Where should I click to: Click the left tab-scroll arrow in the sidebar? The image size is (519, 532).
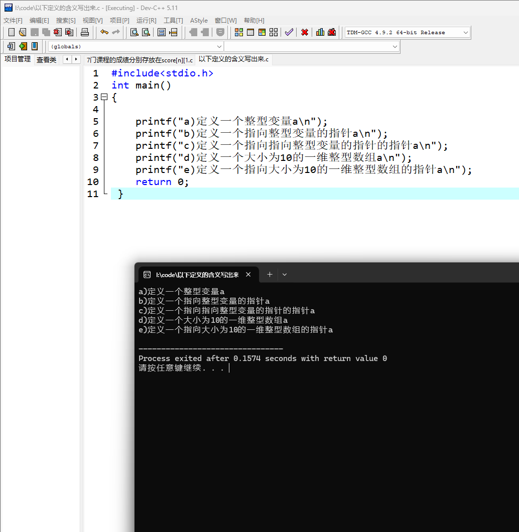click(67, 59)
